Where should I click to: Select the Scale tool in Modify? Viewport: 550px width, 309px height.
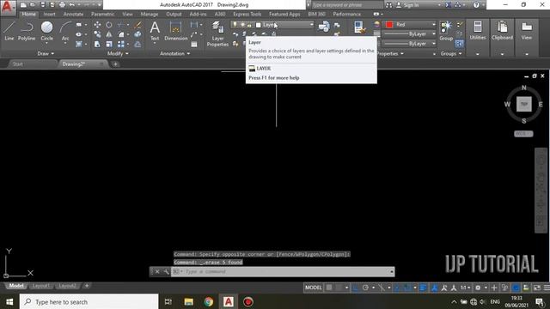[x=109, y=44]
